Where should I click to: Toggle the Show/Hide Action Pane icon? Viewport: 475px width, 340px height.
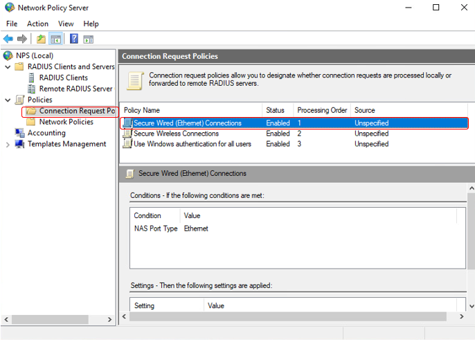tap(89, 39)
